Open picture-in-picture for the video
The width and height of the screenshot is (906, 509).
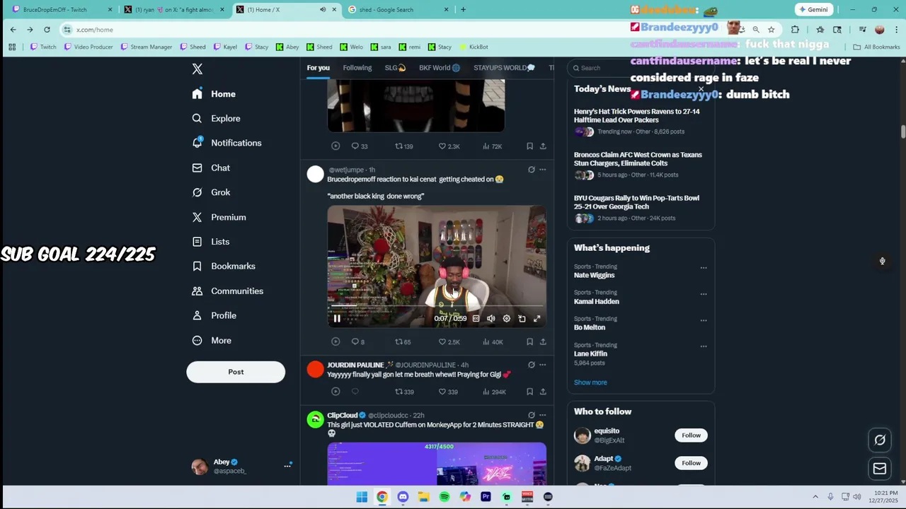click(x=522, y=319)
